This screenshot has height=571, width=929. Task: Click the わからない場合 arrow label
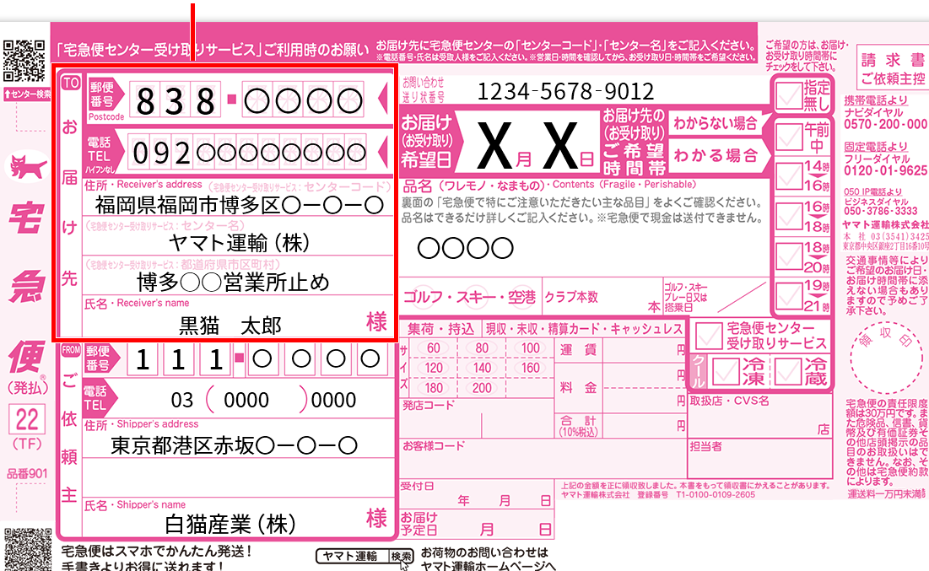pyautogui.click(x=717, y=123)
